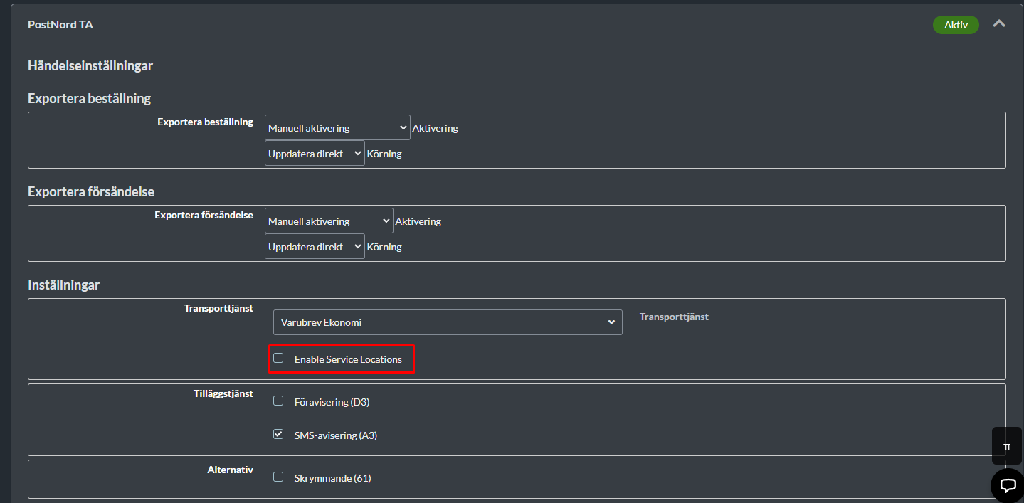Screen dimensions: 1024x503
Task: Open Exportera försändelse Aktivering dropdown
Action: point(329,221)
